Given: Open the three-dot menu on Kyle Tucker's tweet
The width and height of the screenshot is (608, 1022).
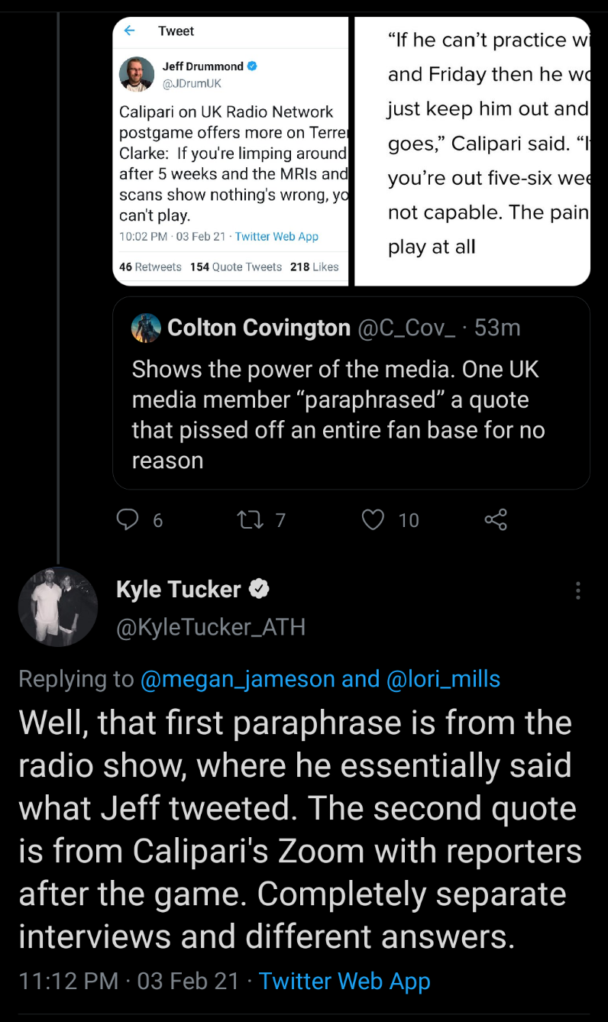Looking at the screenshot, I should (x=577, y=590).
